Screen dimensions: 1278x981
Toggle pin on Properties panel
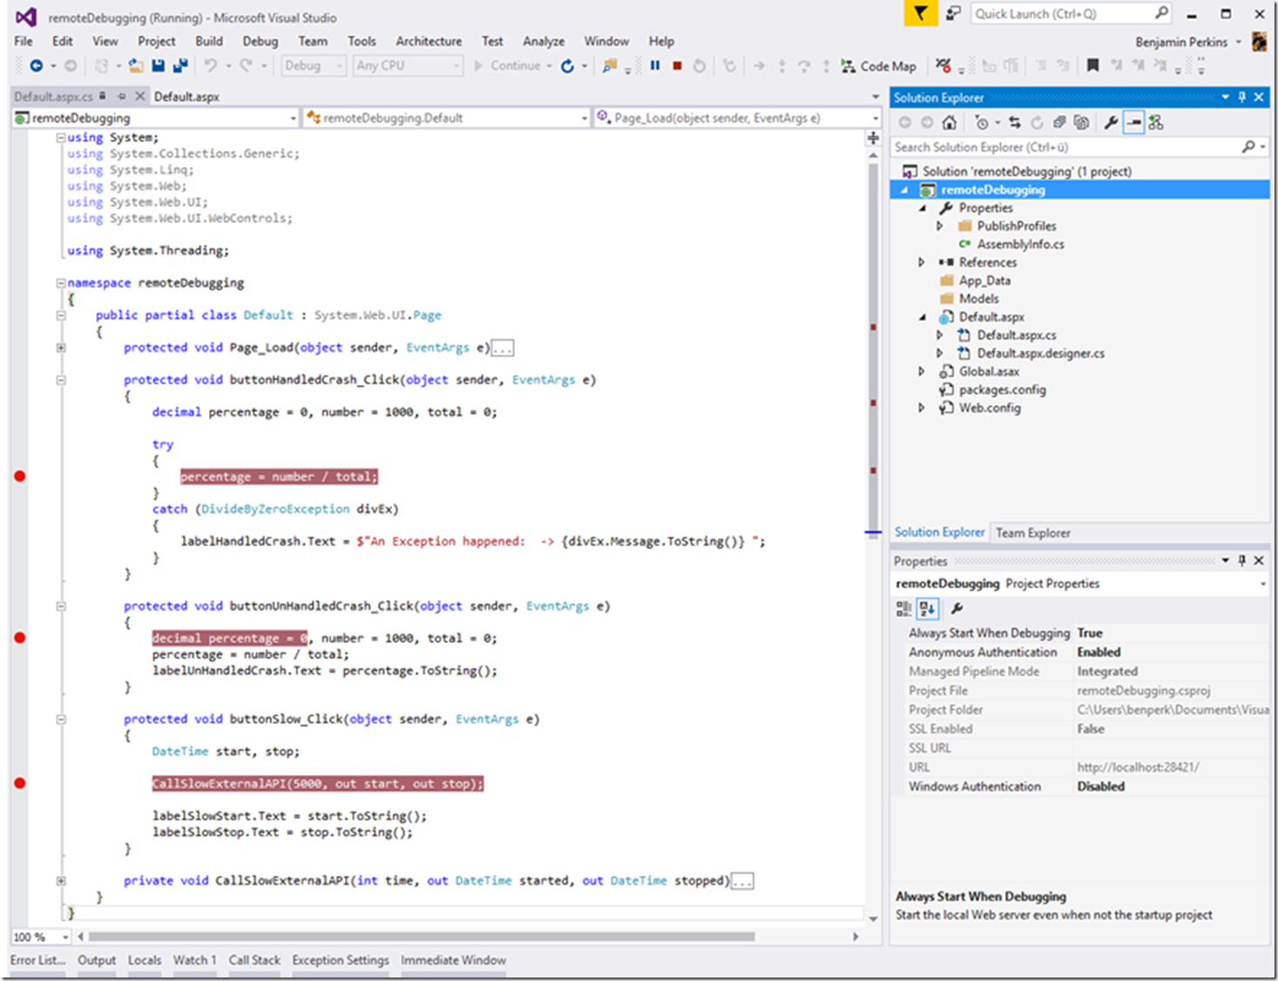(x=1242, y=560)
